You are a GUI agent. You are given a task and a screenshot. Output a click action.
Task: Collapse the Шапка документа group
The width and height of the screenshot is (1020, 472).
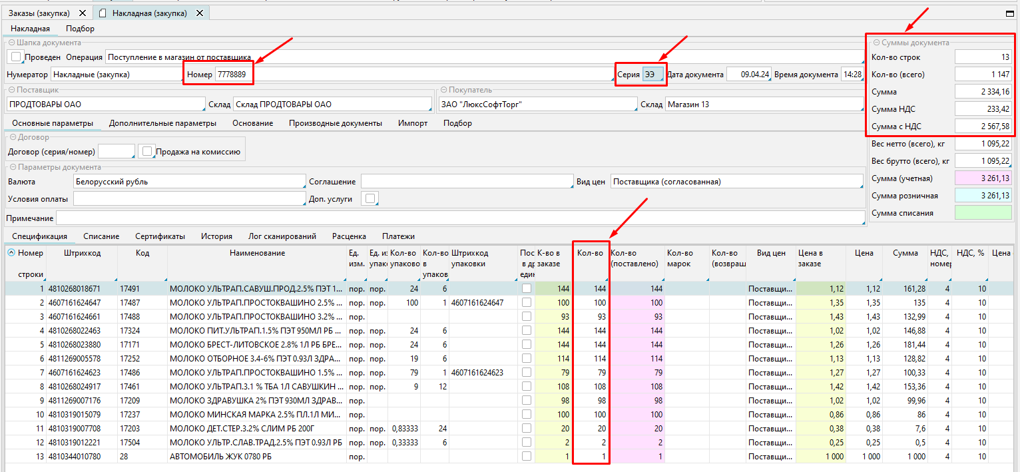pos(11,43)
